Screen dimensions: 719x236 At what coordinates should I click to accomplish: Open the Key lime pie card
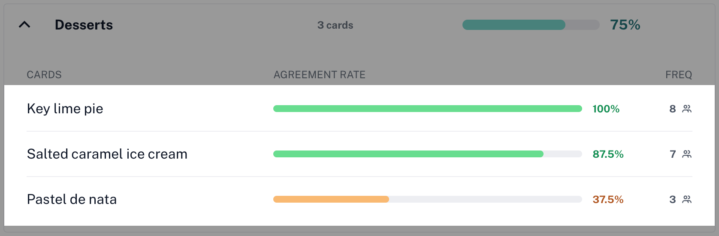[x=65, y=109]
